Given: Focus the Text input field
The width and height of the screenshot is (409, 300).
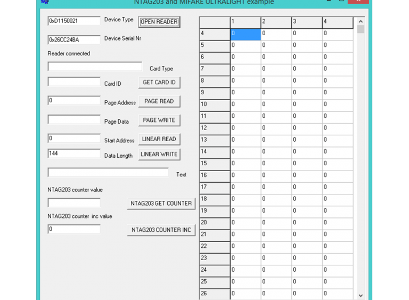Looking at the screenshot, I should pyautogui.click(x=108, y=172).
